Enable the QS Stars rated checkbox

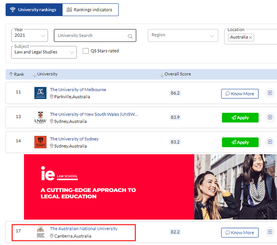[86, 51]
